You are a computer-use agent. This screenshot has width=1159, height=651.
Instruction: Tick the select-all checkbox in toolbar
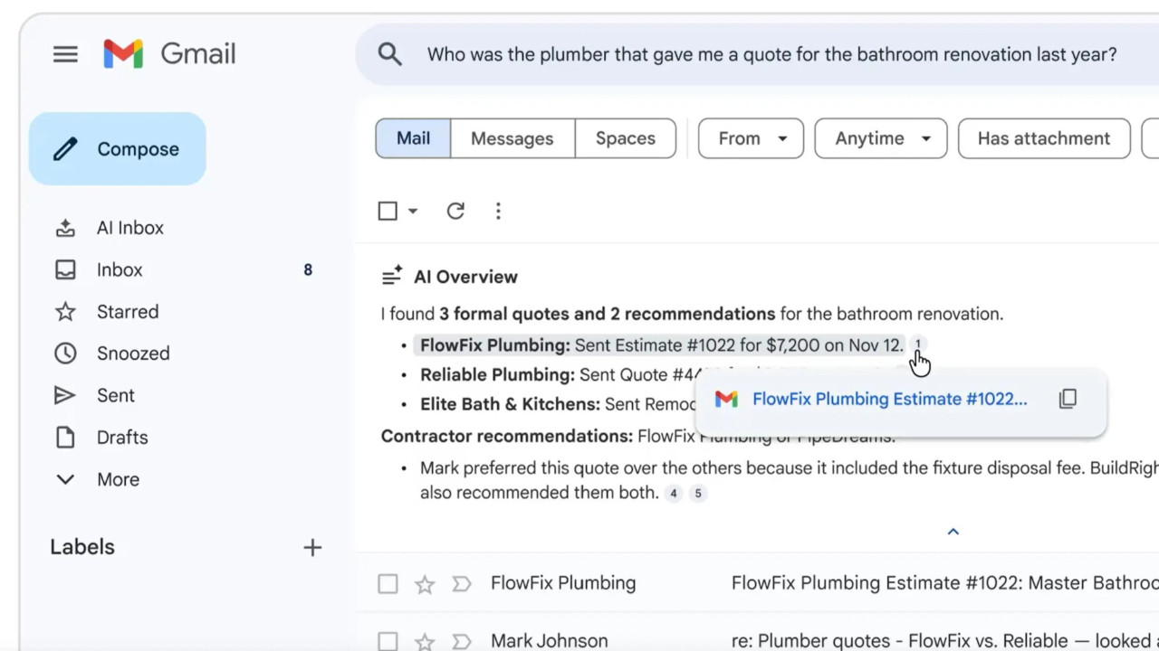(x=388, y=211)
